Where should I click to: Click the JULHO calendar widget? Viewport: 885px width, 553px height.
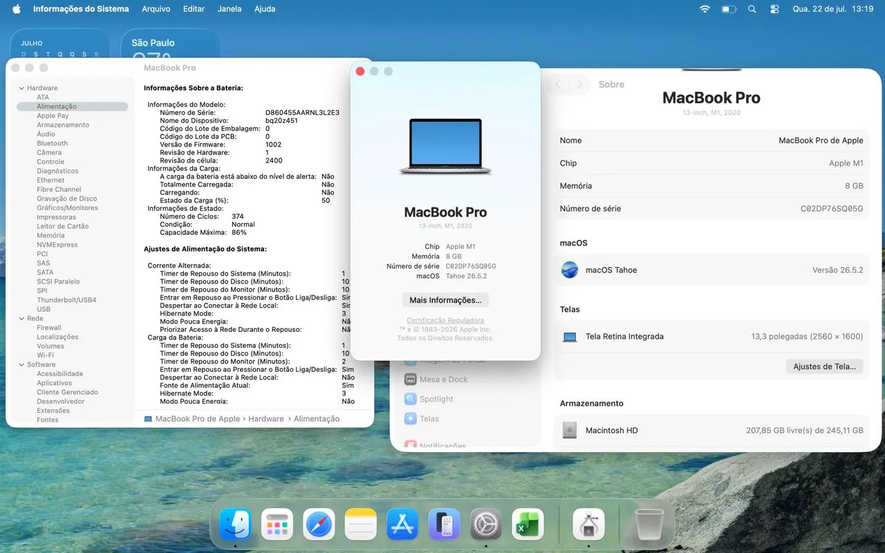(60, 45)
